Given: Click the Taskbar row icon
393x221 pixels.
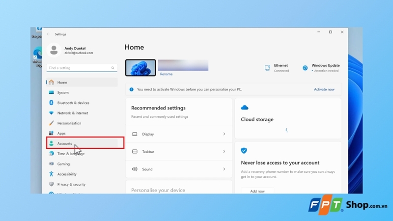Looking at the screenshot, I should (135, 152).
